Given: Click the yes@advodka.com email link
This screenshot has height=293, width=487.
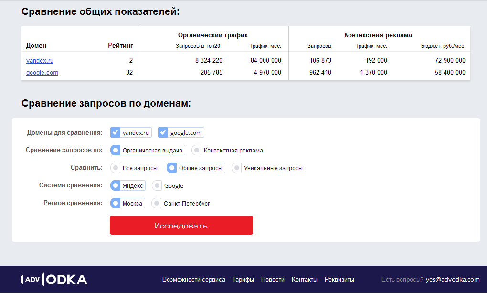Looking at the screenshot, I should (453, 279).
